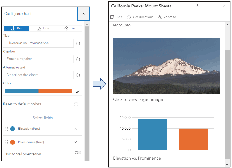
Task: Click orange color circle for Prominence (feet)
Action: [12, 142]
